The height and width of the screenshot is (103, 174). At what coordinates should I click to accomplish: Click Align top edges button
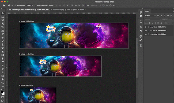pos(72,5)
